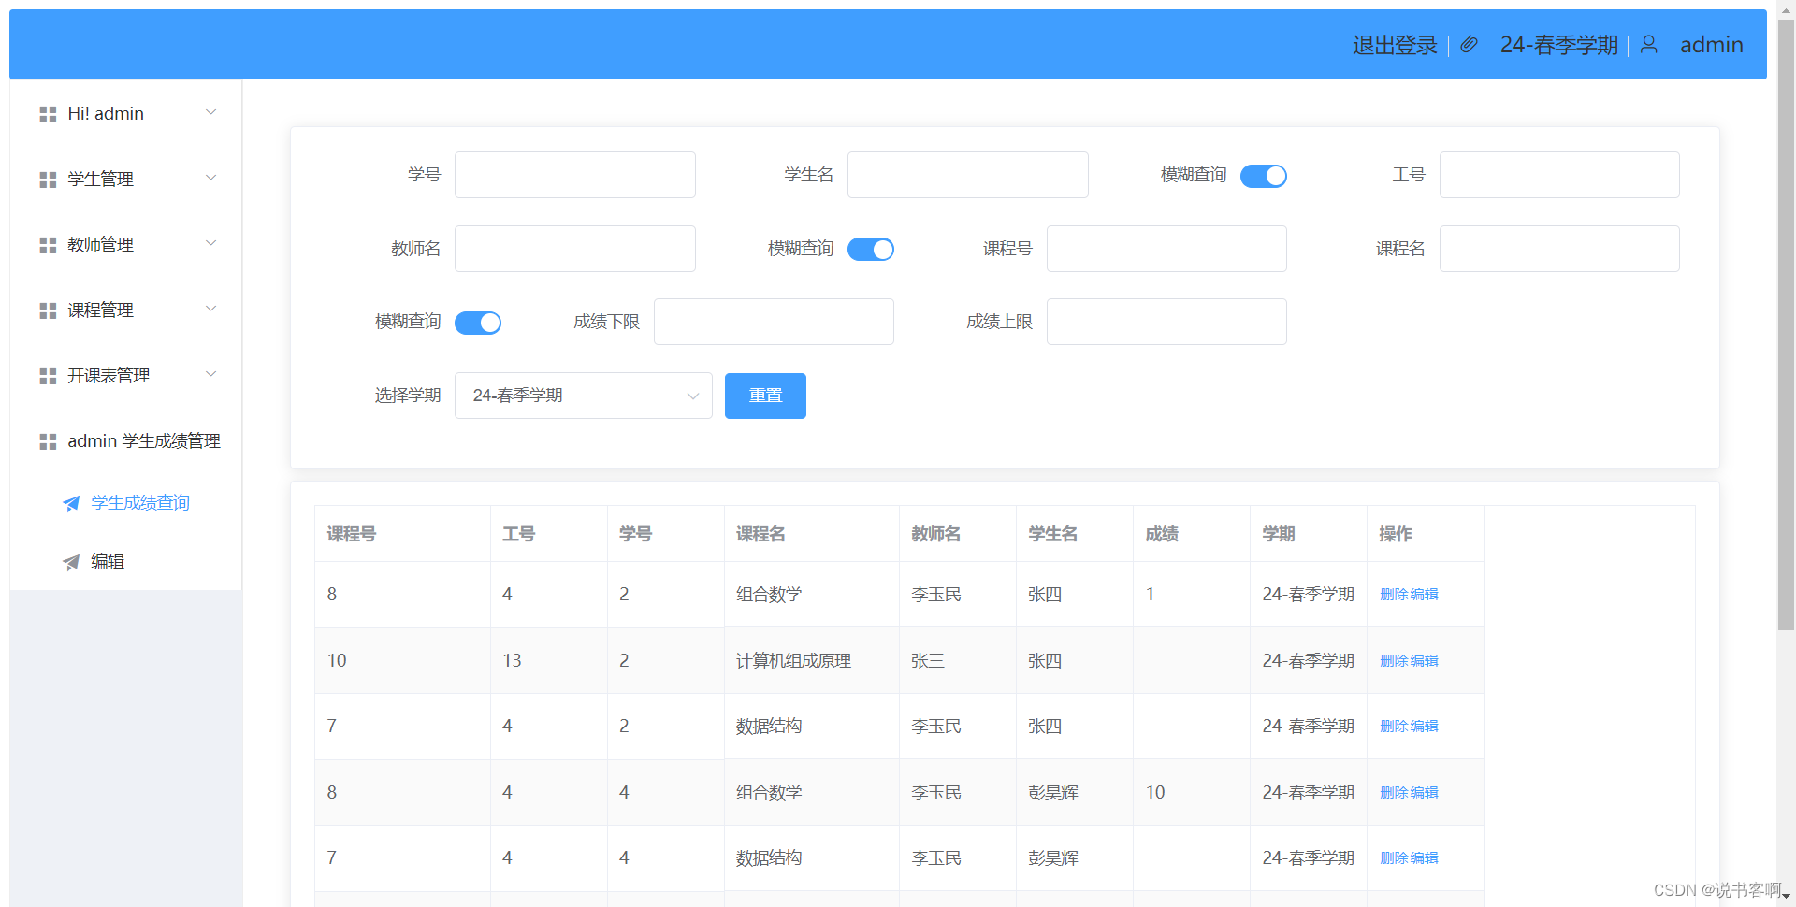Screen dimensions: 1796x907
Task: Click the grid icon beside Hi! admin
Action: click(x=48, y=114)
